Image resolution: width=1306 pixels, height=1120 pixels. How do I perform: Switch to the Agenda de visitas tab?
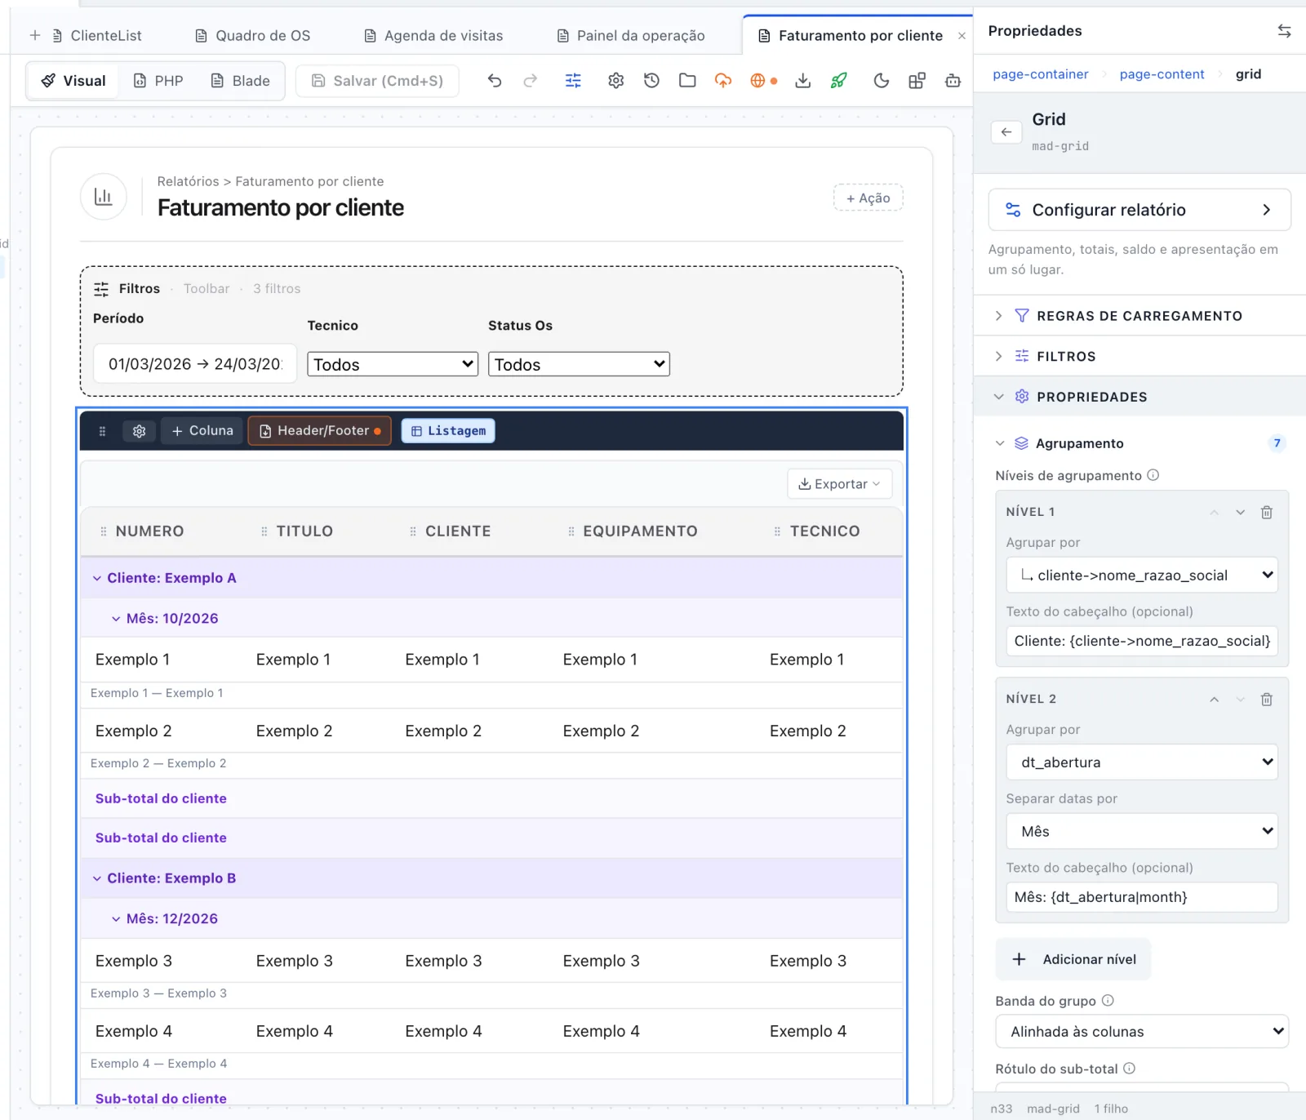433,35
